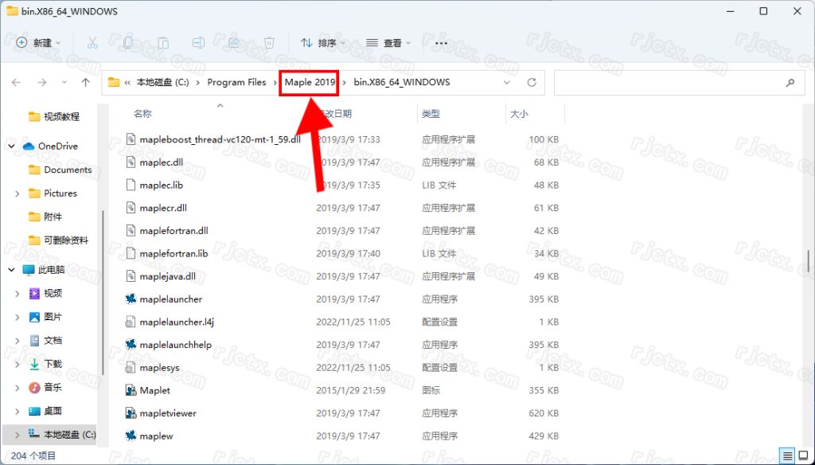Click the Maple 2019 breadcrumb segment
This screenshot has width=815, height=465.
coord(310,82)
